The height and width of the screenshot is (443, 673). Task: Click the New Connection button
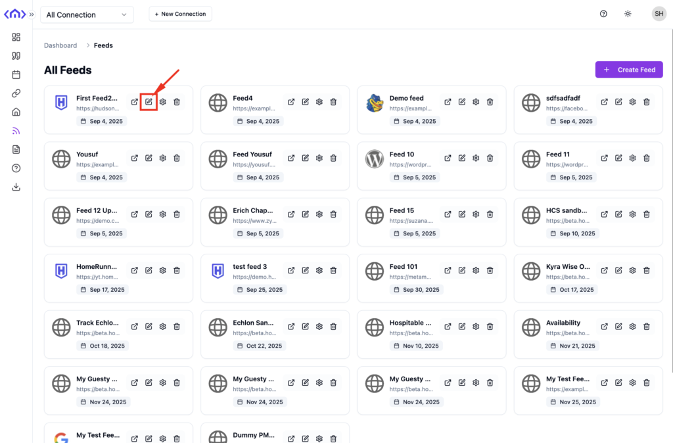180,14
